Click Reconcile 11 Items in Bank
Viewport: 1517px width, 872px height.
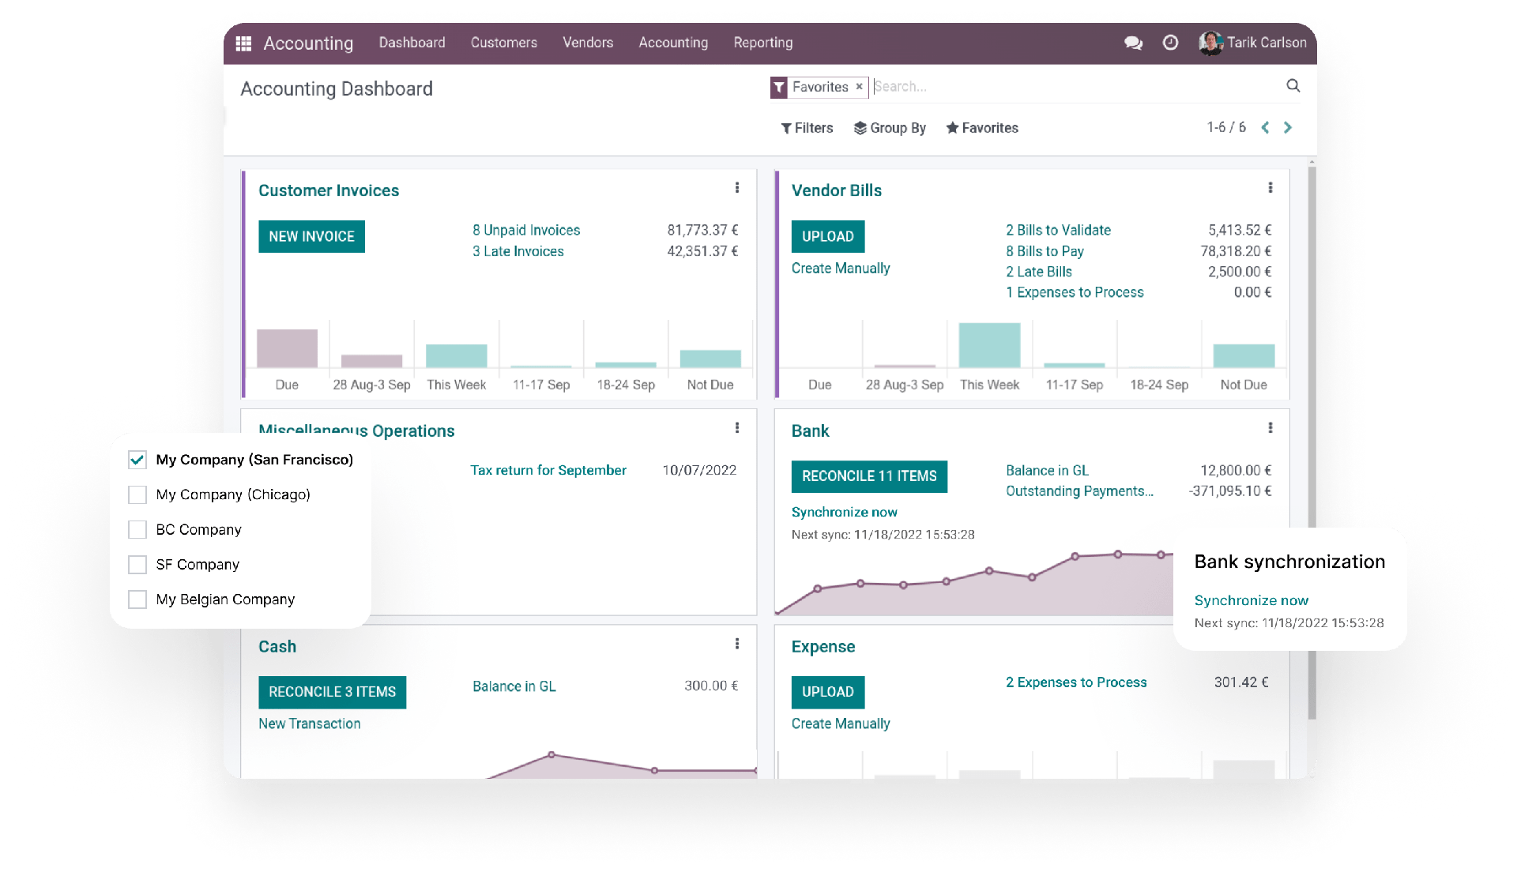(x=870, y=477)
